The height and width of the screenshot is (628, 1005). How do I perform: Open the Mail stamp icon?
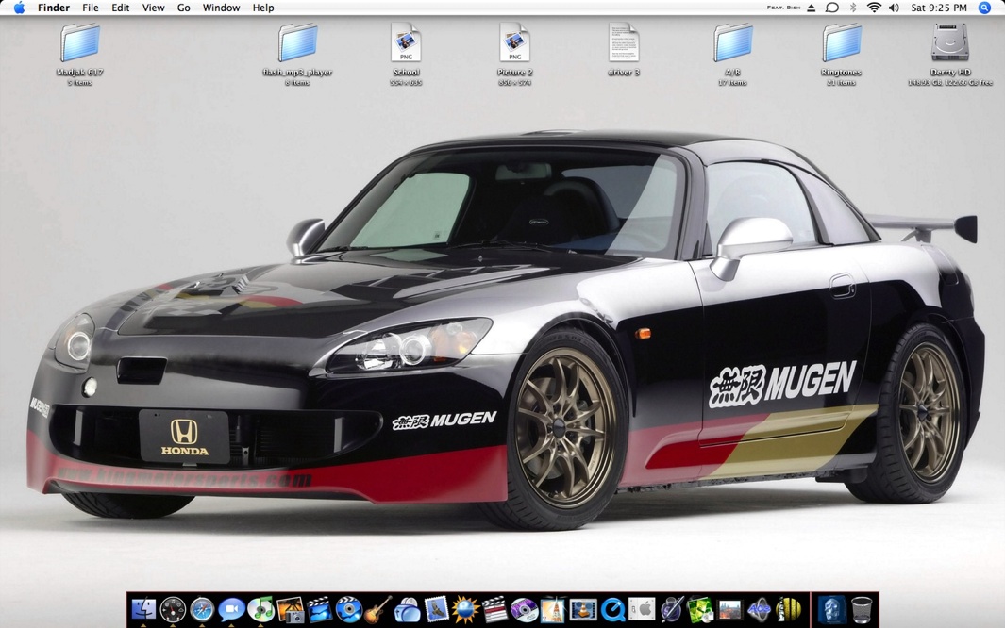click(x=436, y=610)
